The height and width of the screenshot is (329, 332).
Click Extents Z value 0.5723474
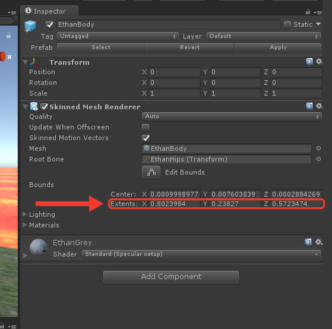(296, 204)
